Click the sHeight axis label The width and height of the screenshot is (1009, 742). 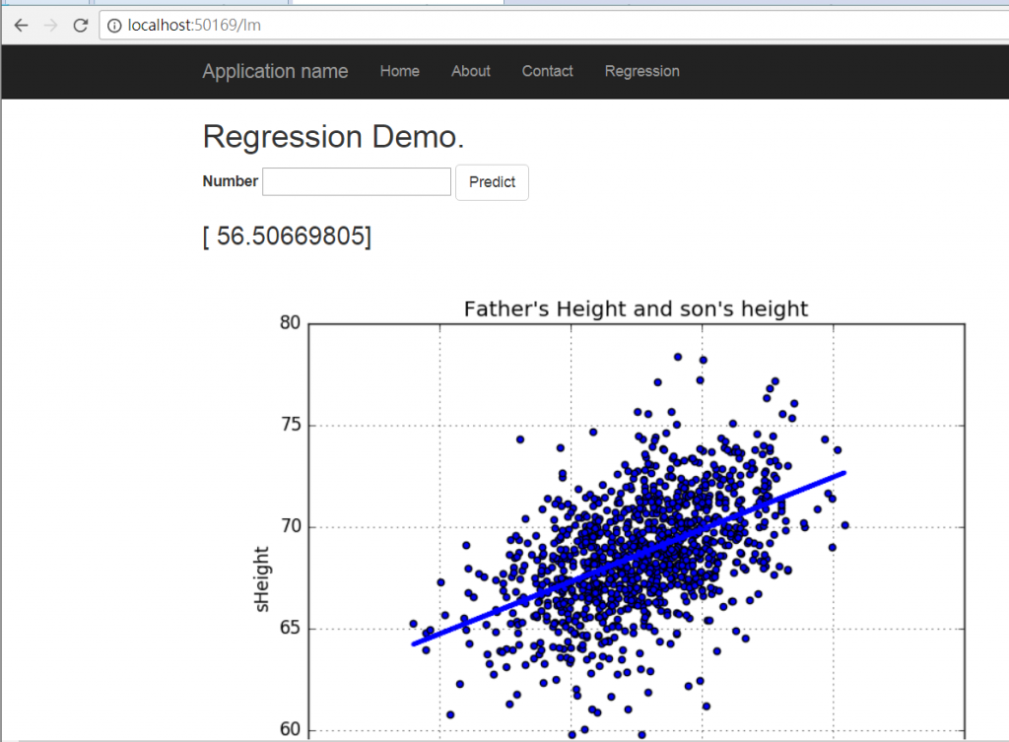point(261,579)
